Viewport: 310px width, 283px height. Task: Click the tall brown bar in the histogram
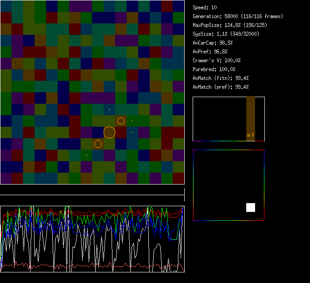click(x=251, y=115)
